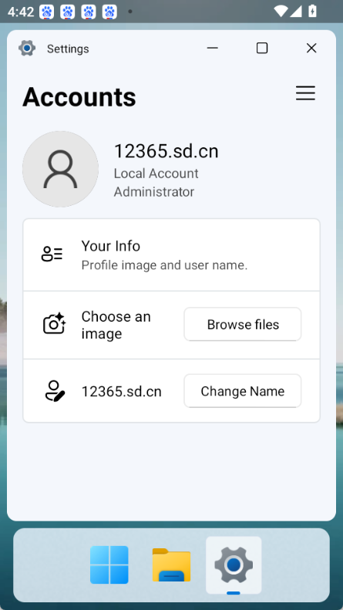This screenshot has height=610, width=343.
Task: Open File Explorer folder from taskbar
Action: 171,565
